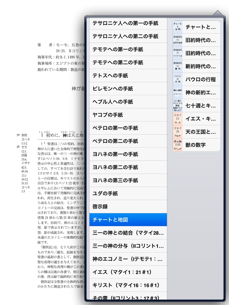229x305 pixels.
Task: Select ヨハネの第一の手紙
Action: 128,154
